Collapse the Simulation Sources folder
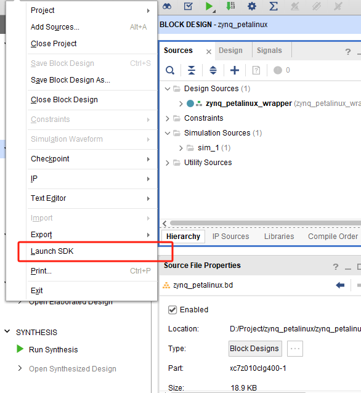The image size is (361, 393). [168, 133]
